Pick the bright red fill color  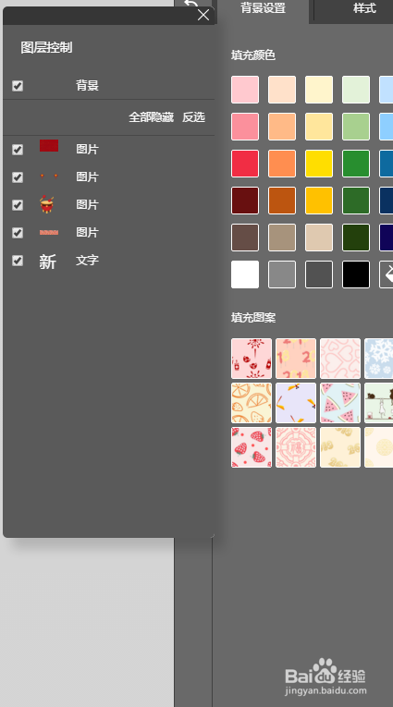(245, 164)
